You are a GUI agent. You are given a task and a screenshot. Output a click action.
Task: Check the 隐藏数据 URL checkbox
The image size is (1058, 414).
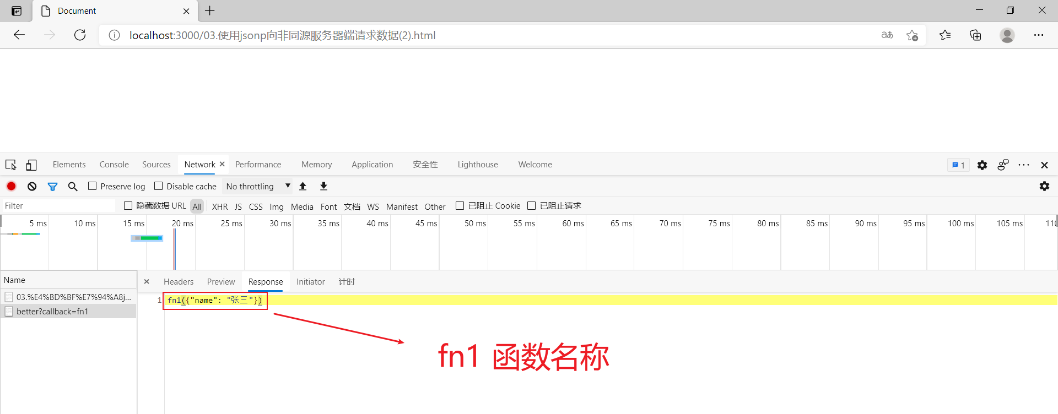(128, 205)
